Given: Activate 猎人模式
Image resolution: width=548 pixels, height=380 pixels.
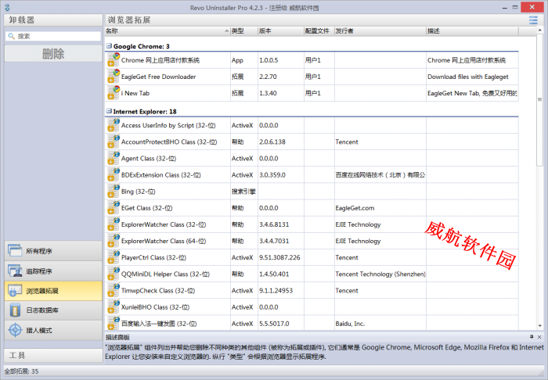Looking at the screenshot, I should [53, 330].
